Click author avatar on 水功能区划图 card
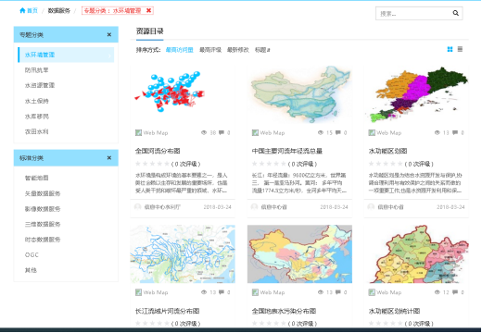Viewport: 482px width, 333px height. click(x=371, y=206)
